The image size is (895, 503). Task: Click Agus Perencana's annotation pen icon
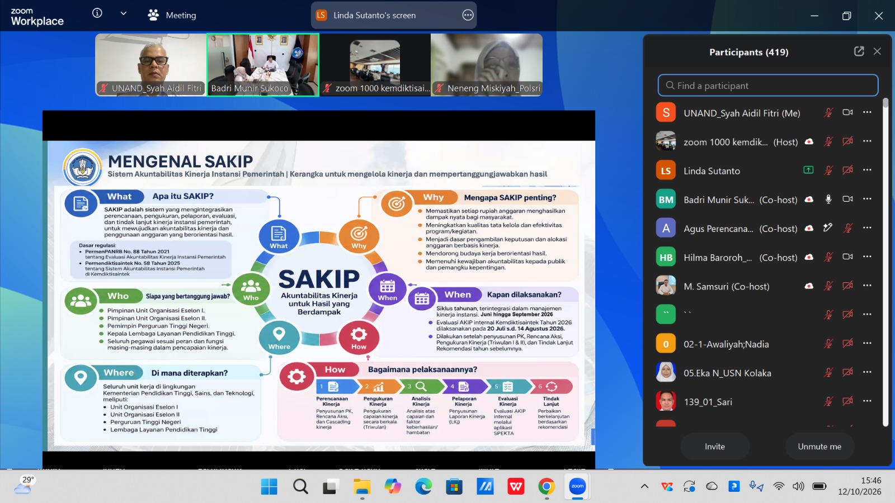point(828,227)
